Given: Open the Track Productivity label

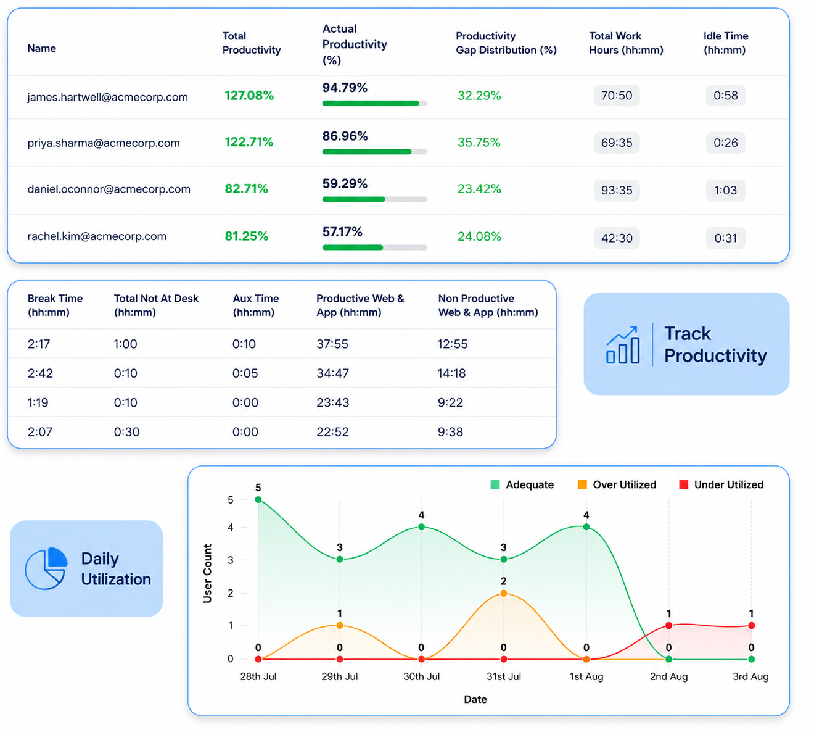Looking at the screenshot, I should pos(715,344).
